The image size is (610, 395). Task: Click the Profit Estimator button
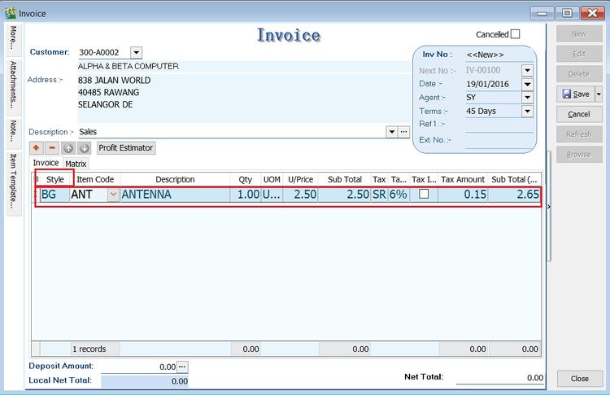tap(126, 148)
